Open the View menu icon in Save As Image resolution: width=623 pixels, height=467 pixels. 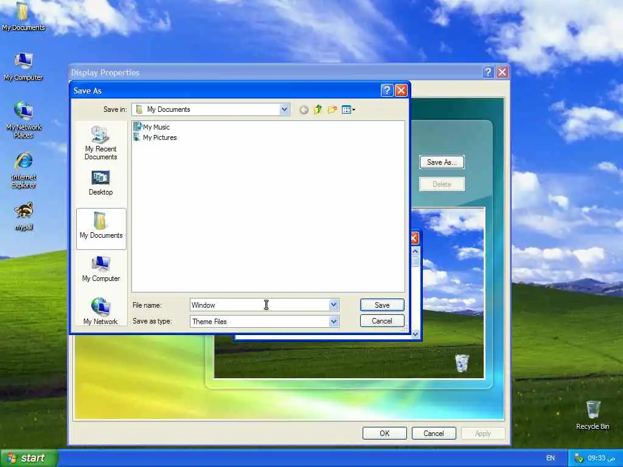point(349,109)
